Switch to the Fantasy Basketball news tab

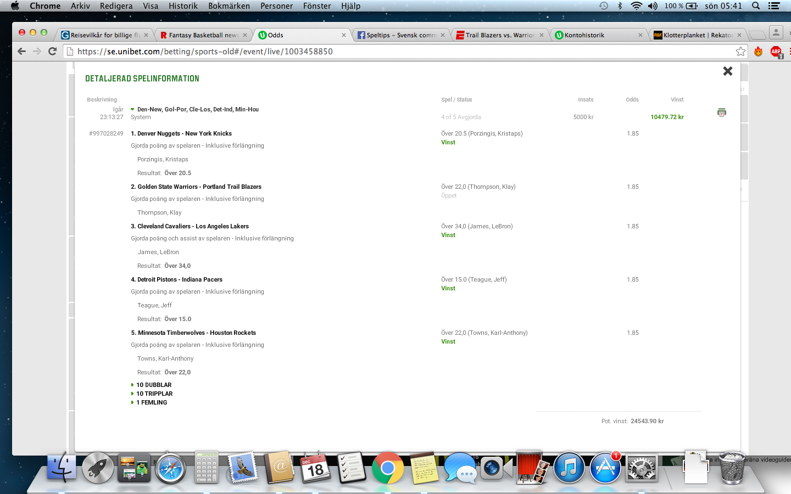[203, 35]
